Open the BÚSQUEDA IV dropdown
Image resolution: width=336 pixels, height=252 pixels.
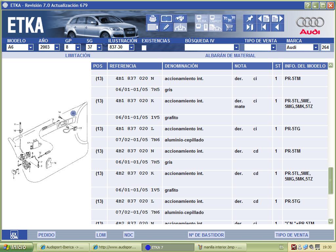(x=236, y=47)
